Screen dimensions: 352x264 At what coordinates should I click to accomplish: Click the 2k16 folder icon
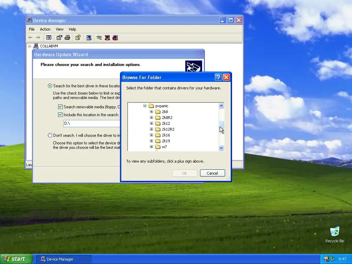(158, 135)
